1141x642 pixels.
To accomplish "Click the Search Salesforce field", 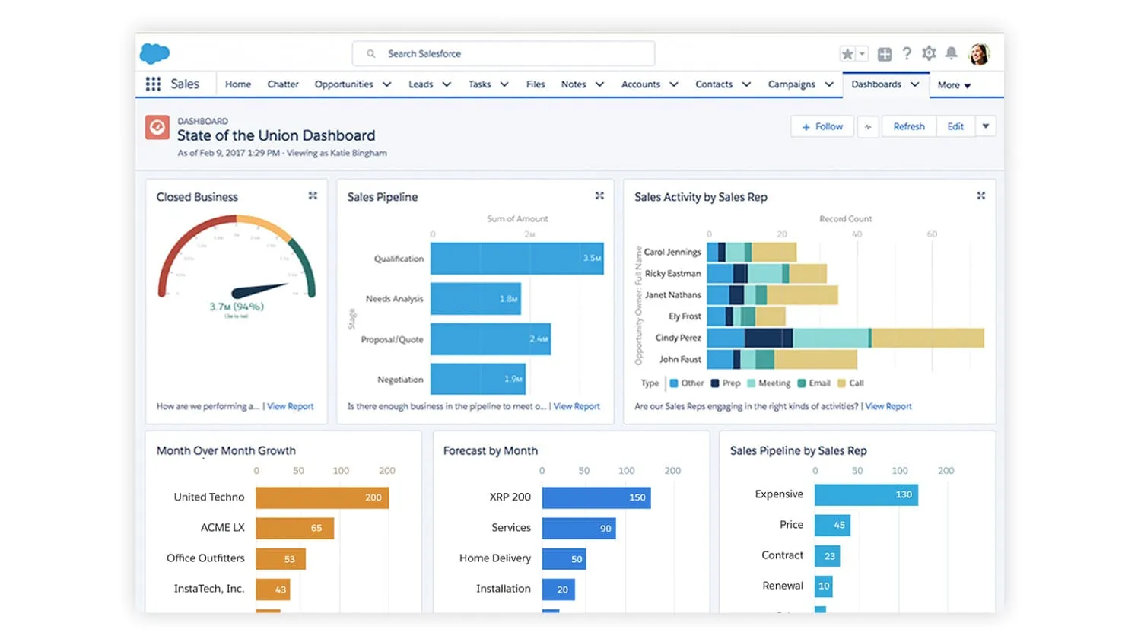I will [x=504, y=53].
